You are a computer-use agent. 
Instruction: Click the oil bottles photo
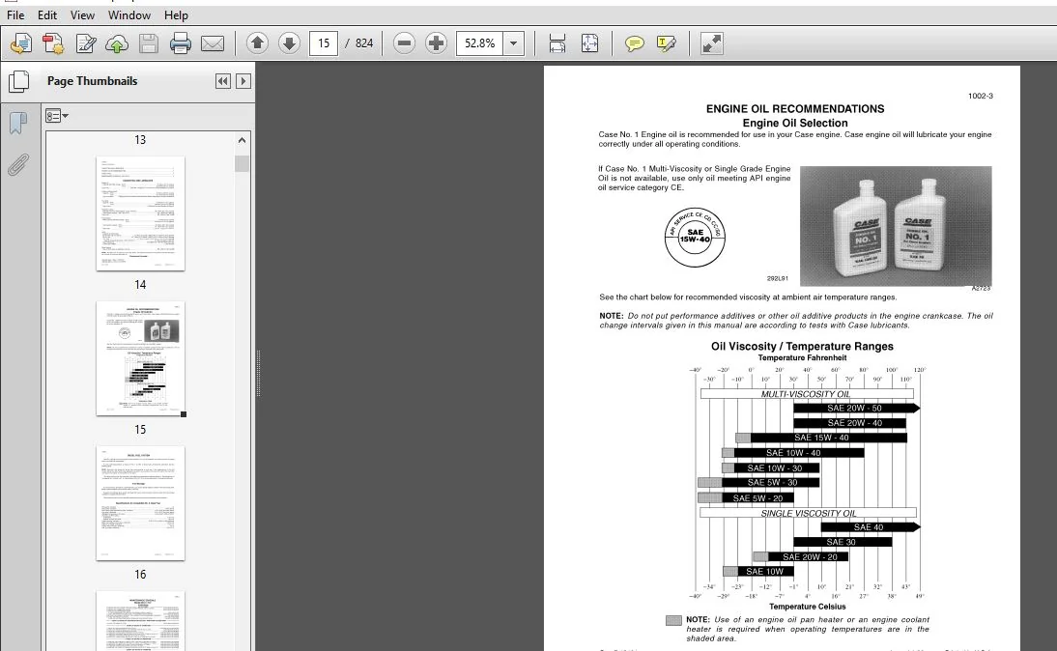[x=896, y=227]
